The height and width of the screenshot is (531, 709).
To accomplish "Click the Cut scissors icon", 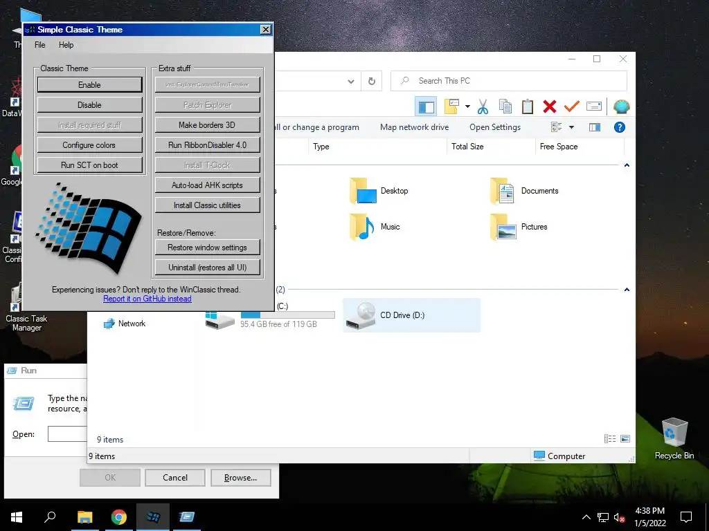I will pos(483,106).
